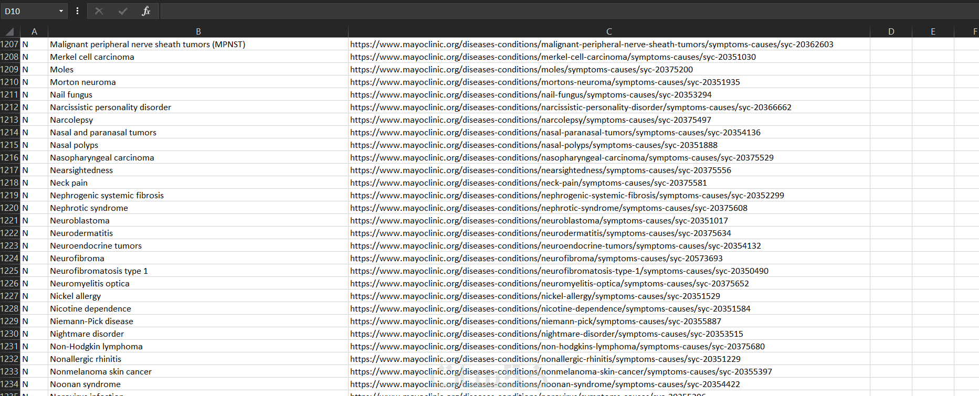
Task: Click the 'Nickel allergy' cell
Action: pos(198,296)
